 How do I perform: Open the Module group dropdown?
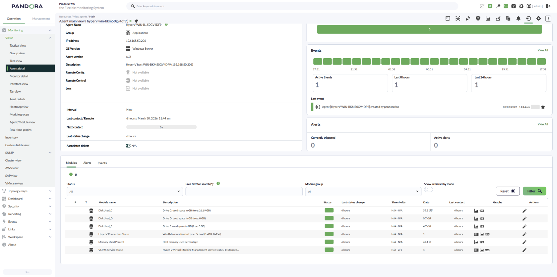click(363, 191)
